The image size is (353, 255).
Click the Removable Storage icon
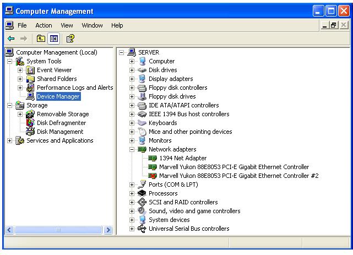pos(30,114)
